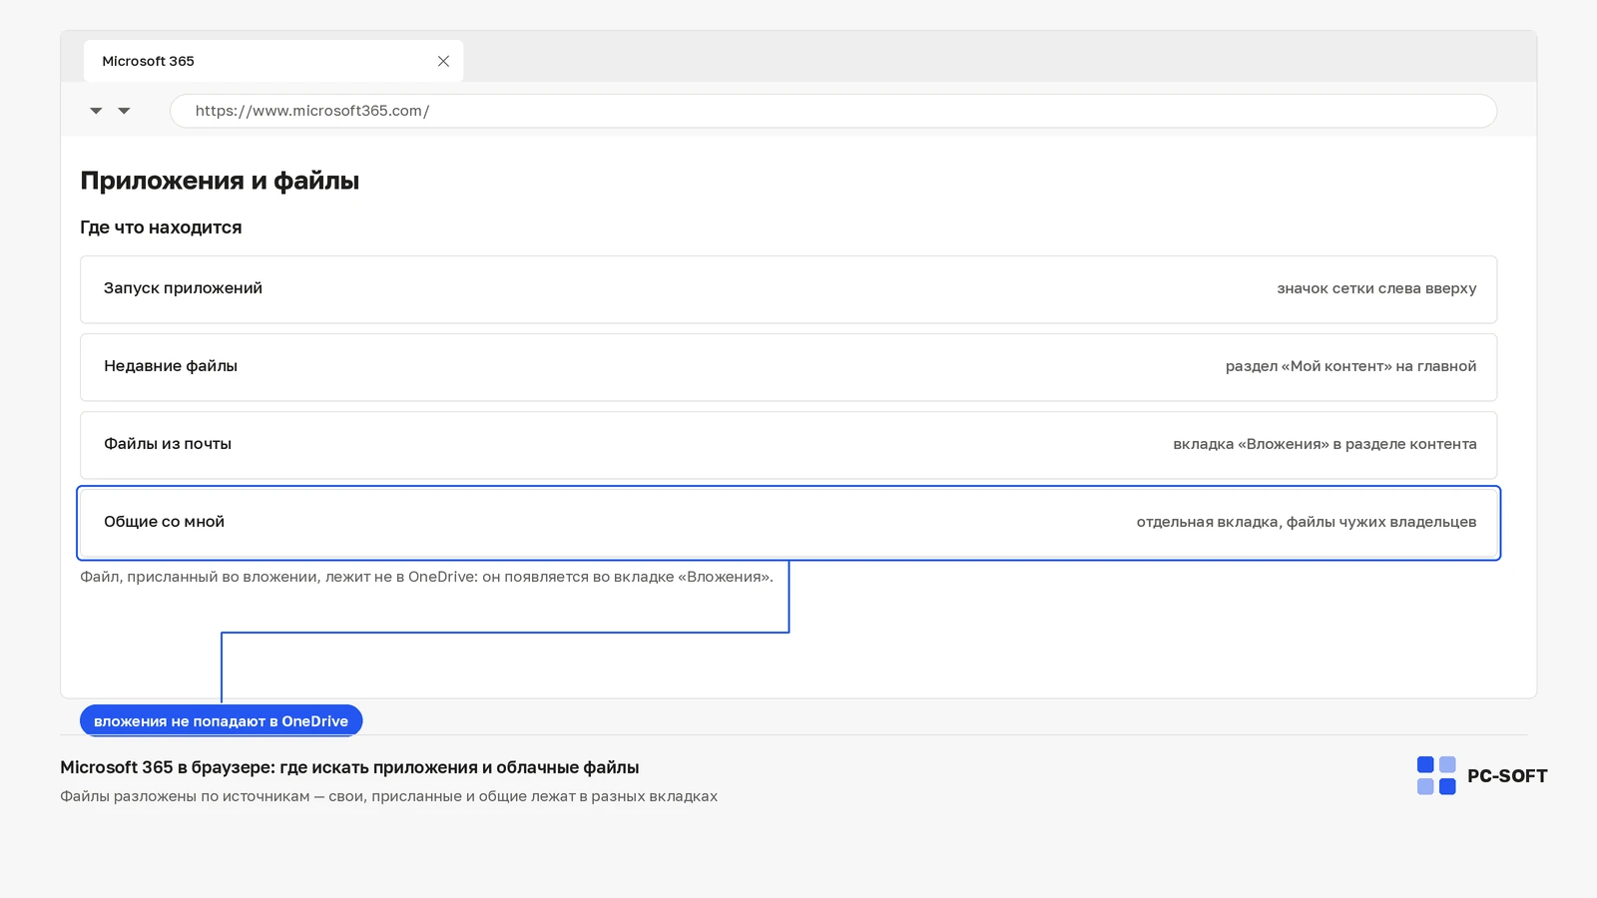Open the «Недавние файлы» row
This screenshot has width=1597, height=898.
(789, 367)
